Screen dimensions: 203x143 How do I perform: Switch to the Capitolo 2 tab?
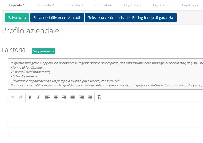(45, 5)
